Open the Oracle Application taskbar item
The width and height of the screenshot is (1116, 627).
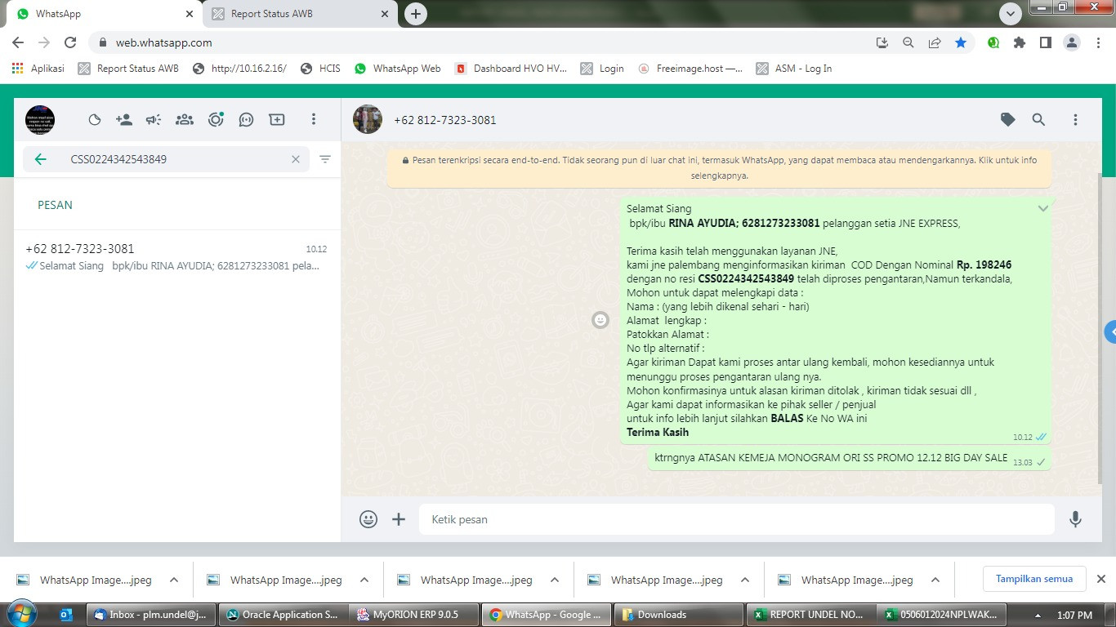[282, 615]
